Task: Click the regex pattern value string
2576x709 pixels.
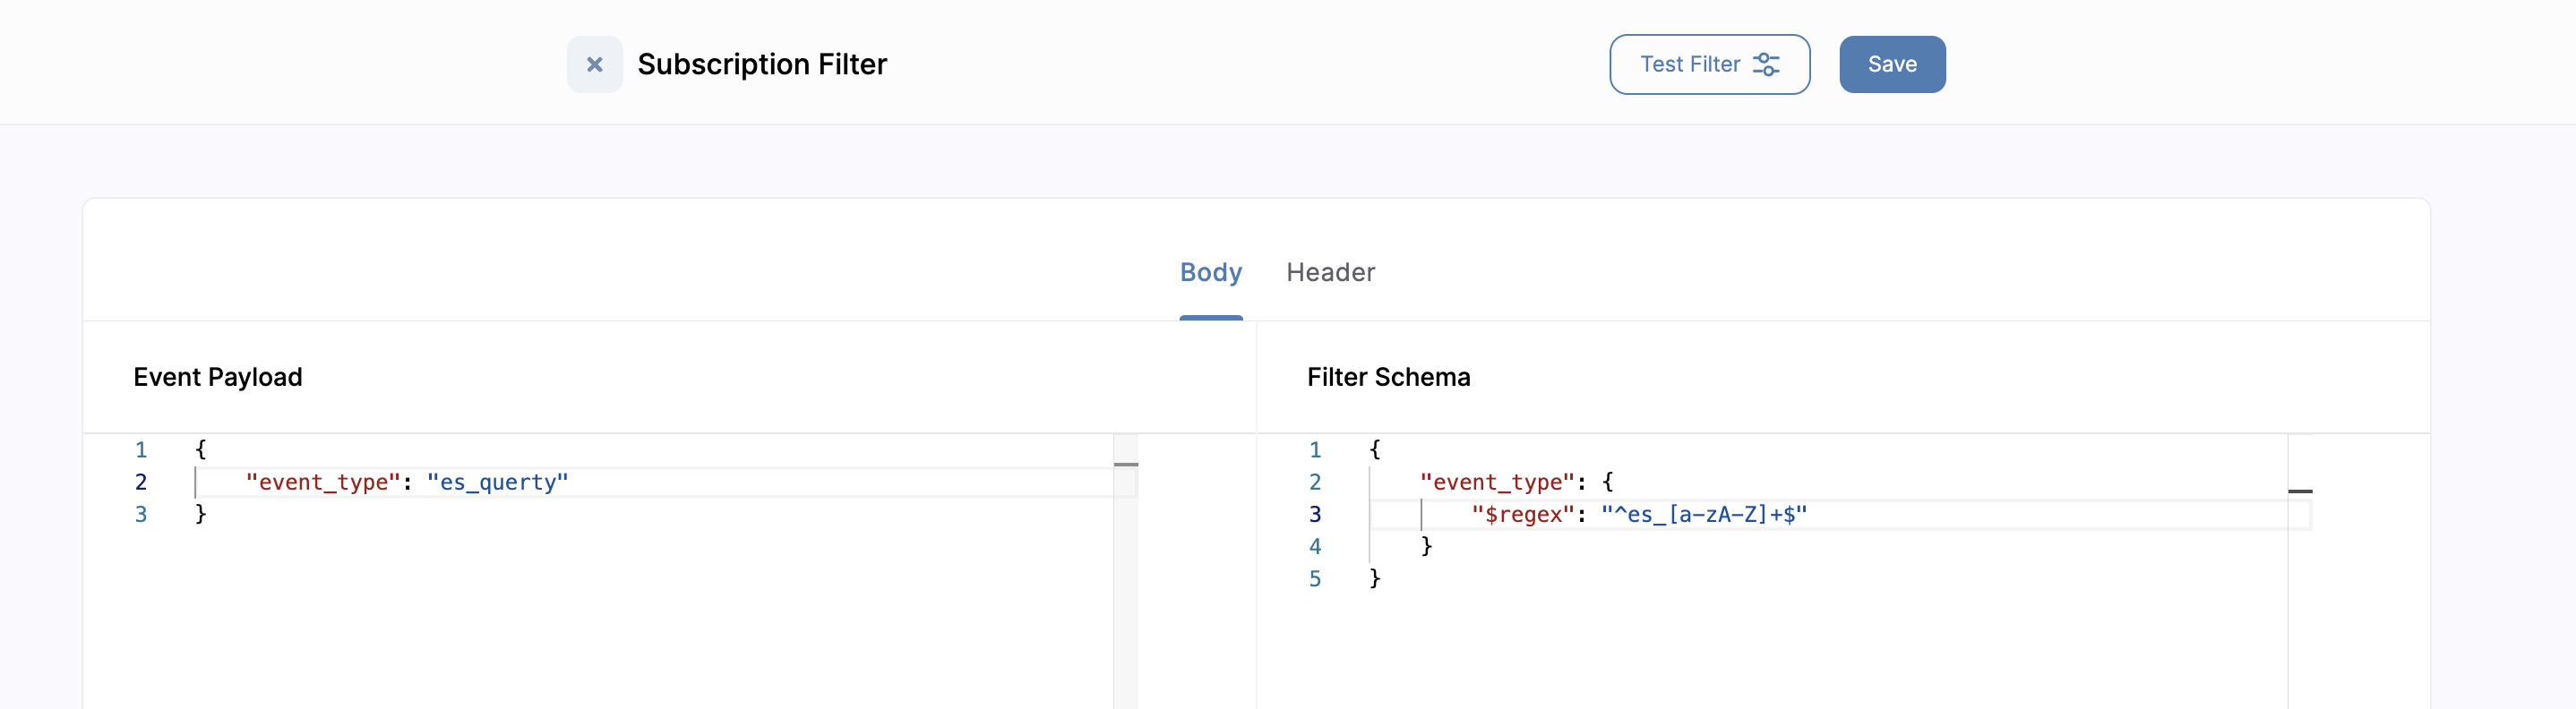Action: pyautogui.click(x=1703, y=514)
